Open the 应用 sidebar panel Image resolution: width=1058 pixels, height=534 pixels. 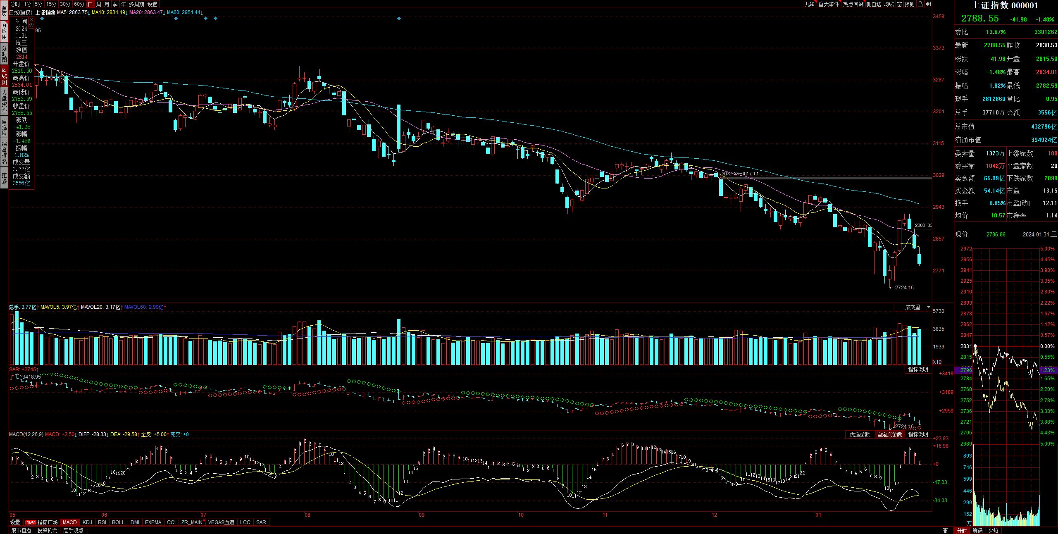4,31
